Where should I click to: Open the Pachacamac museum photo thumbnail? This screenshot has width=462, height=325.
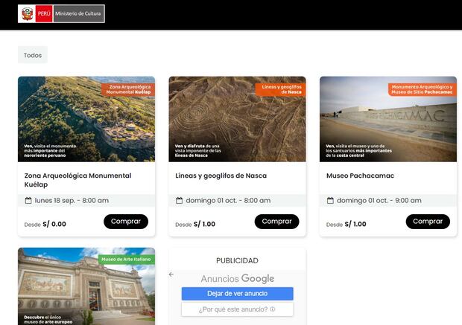pyautogui.click(x=387, y=119)
